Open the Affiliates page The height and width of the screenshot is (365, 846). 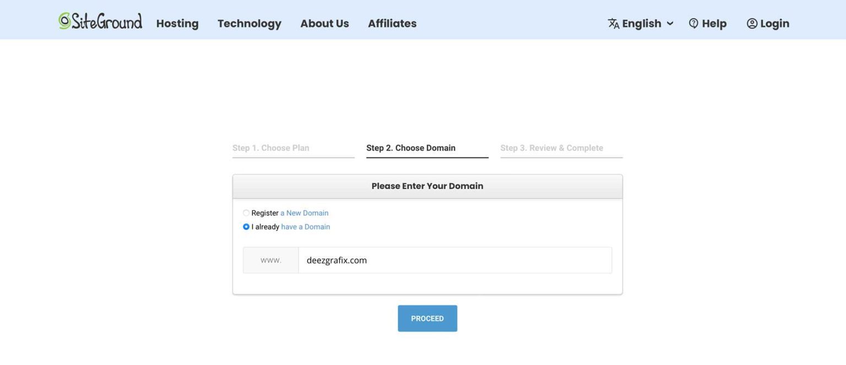(392, 23)
